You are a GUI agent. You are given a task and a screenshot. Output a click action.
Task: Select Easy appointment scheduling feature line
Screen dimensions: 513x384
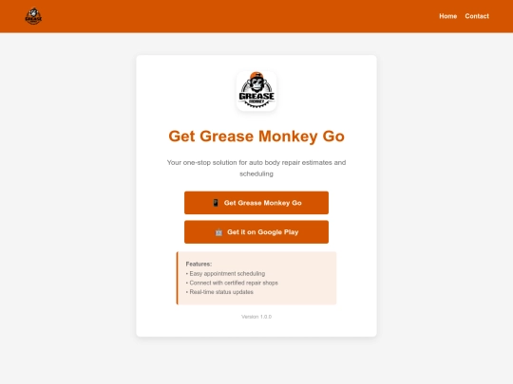[x=225, y=274]
